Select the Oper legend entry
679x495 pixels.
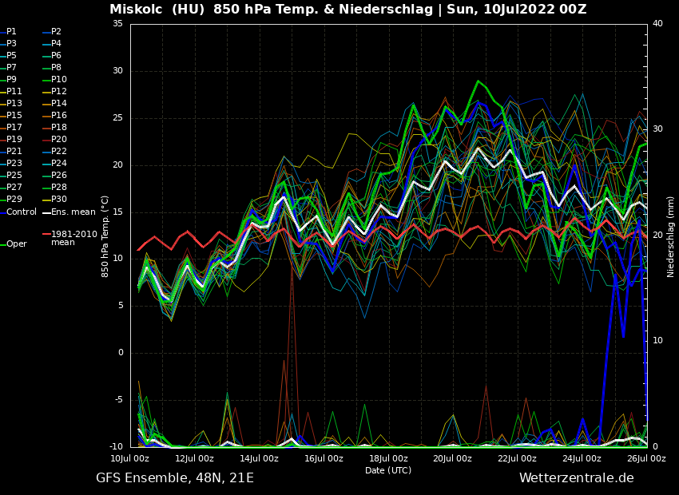pos(17,244)
